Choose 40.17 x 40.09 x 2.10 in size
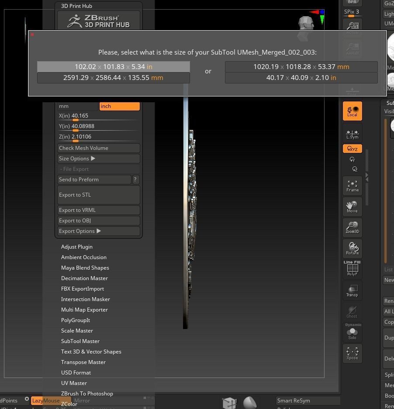 pyautogui.click(x=301, y=78)
